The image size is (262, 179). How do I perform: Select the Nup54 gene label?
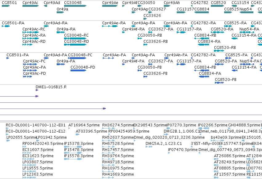[x=246, y=9]
